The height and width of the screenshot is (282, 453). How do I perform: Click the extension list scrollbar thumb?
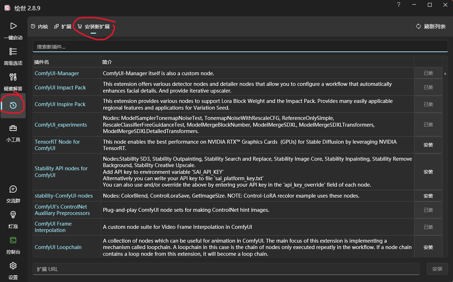point(445,73)
